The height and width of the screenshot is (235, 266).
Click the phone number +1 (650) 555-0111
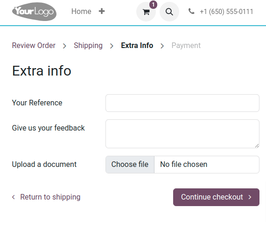pos(226,12)
